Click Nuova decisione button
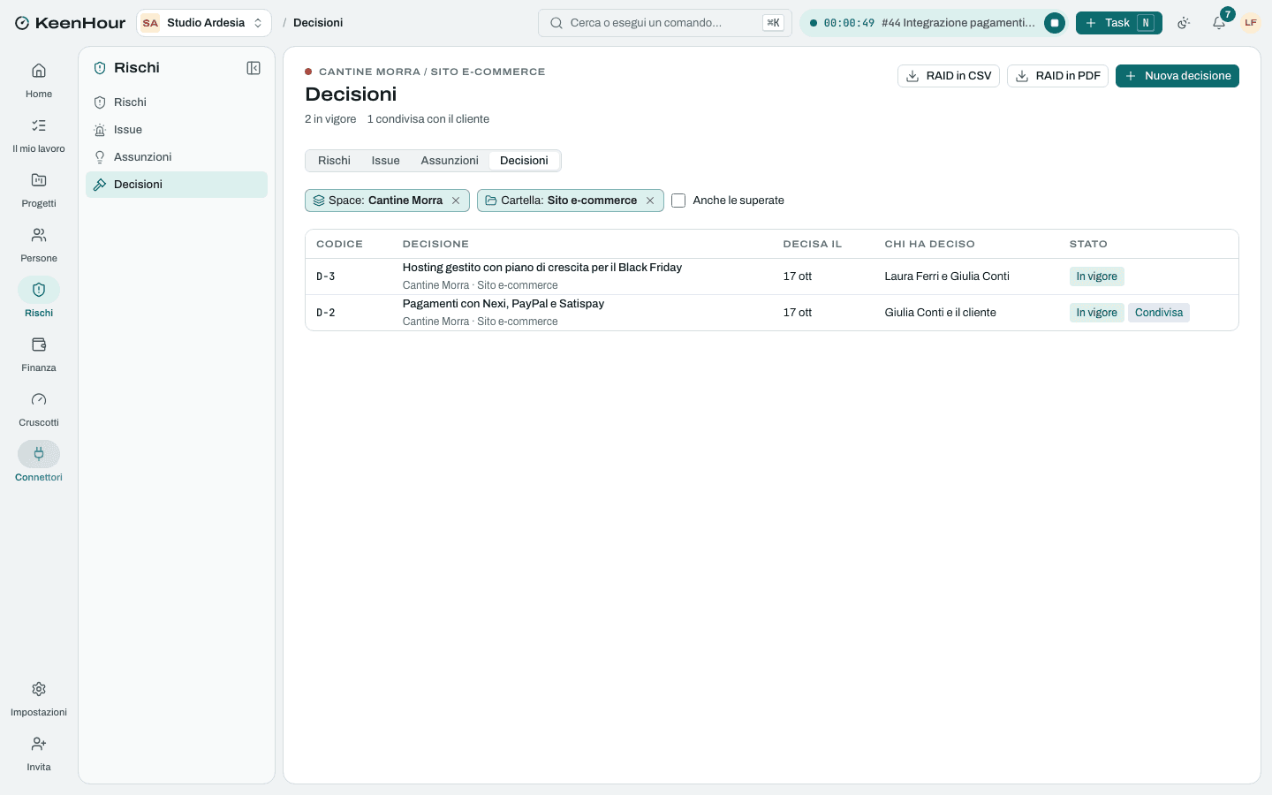The image size is (1272, 795). coord(1177,76)
